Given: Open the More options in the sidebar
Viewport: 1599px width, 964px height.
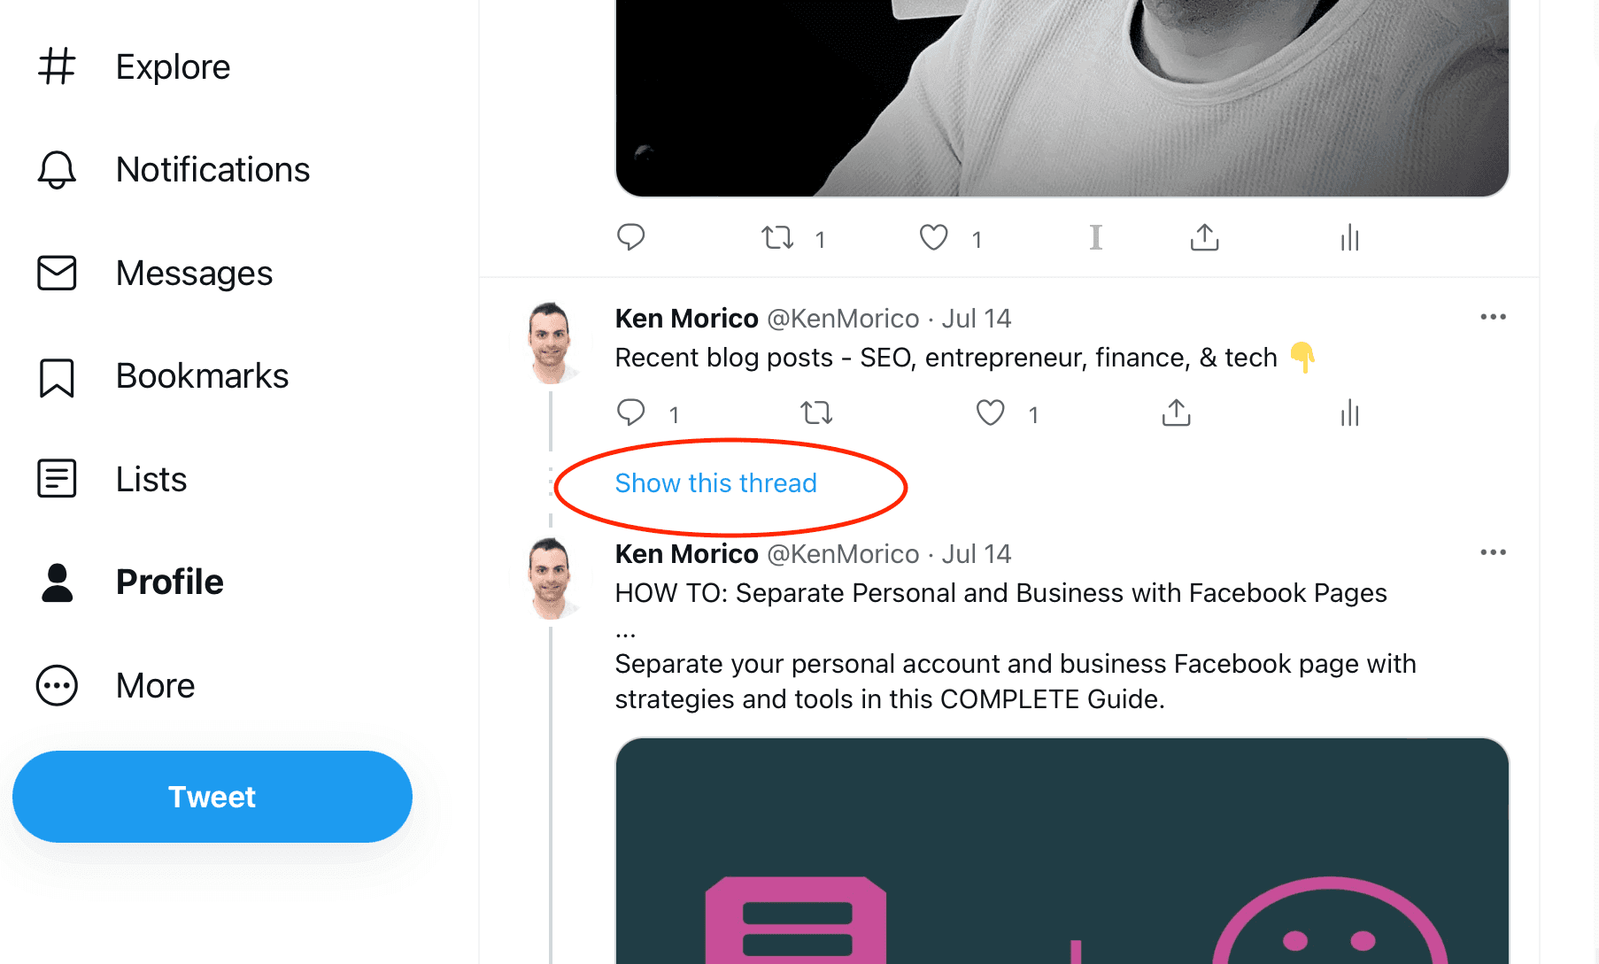Looking at the screenshot, I should click(x=155, y=684).
